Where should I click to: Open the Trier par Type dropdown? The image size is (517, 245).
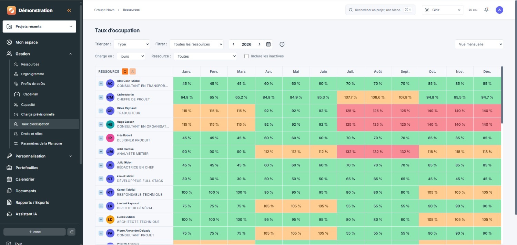[132, 44]
